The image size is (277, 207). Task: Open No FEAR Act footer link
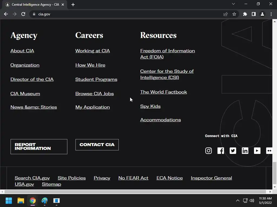tap(133, 178)
